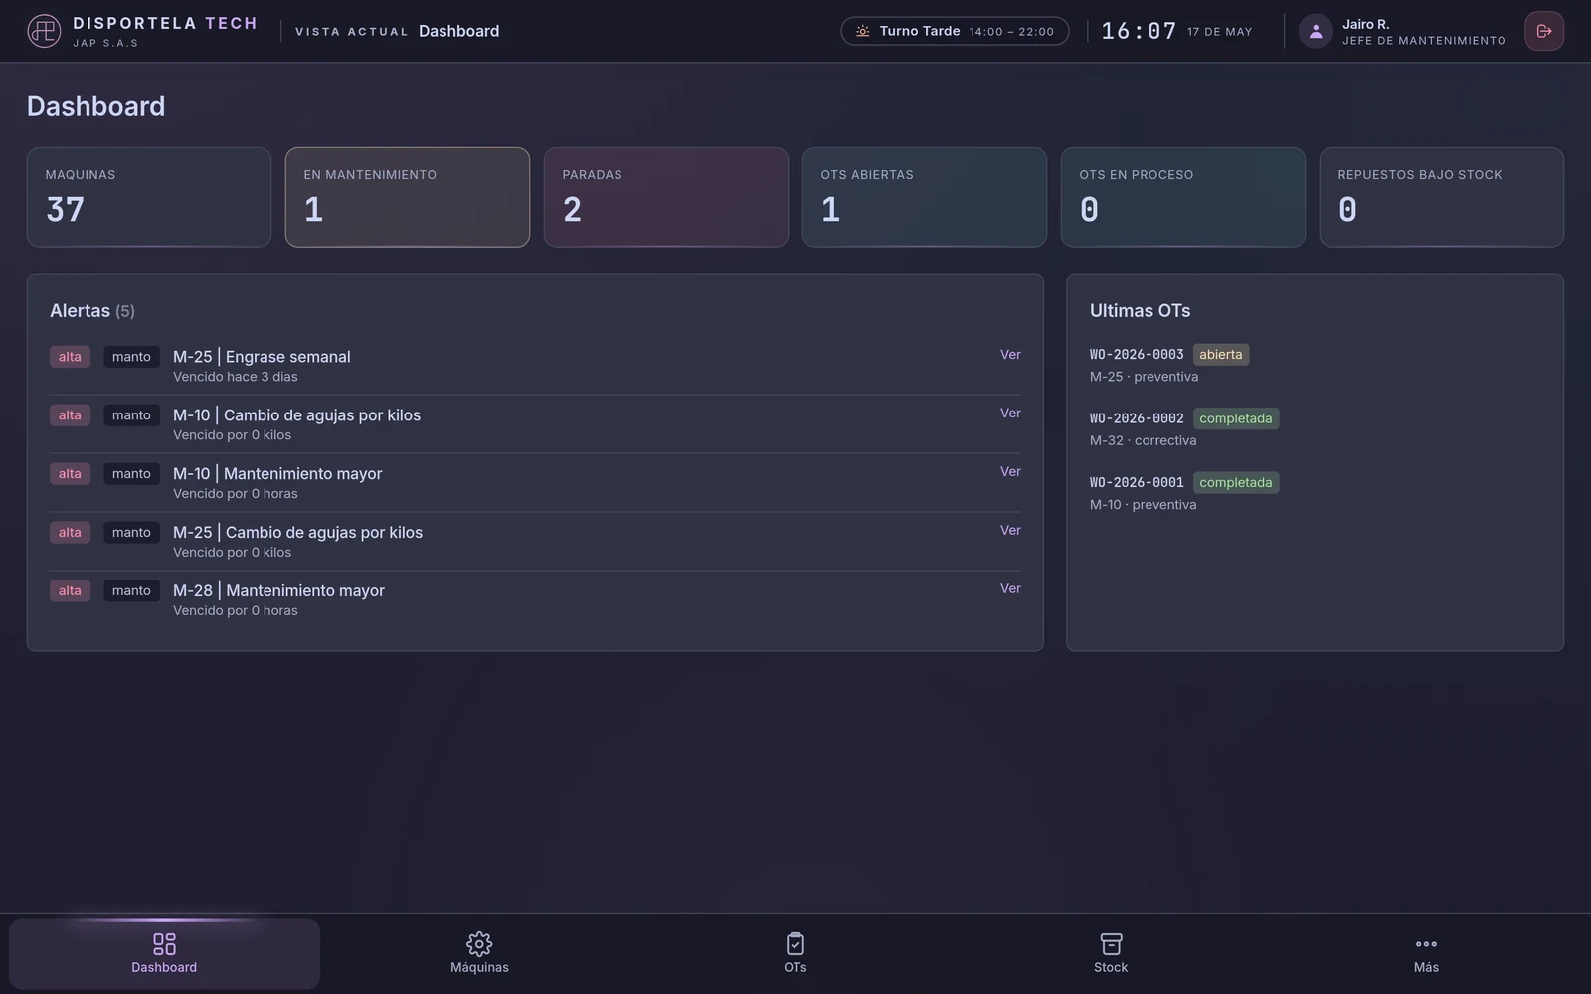Open the Repuestos Bajo Stock card
1591x994 pixels.
[x=1442, y=197]
